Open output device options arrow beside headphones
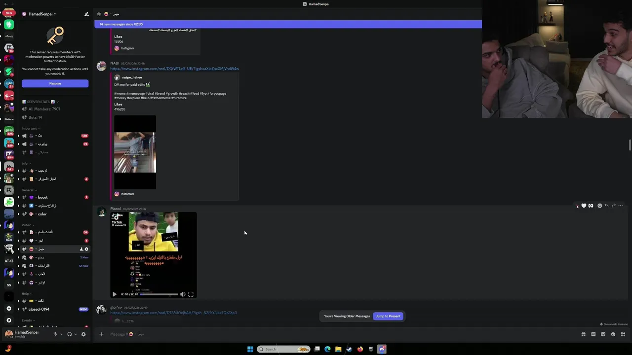Image resolution: width=632 pixels, height=355 pixels. coord(76,334)
